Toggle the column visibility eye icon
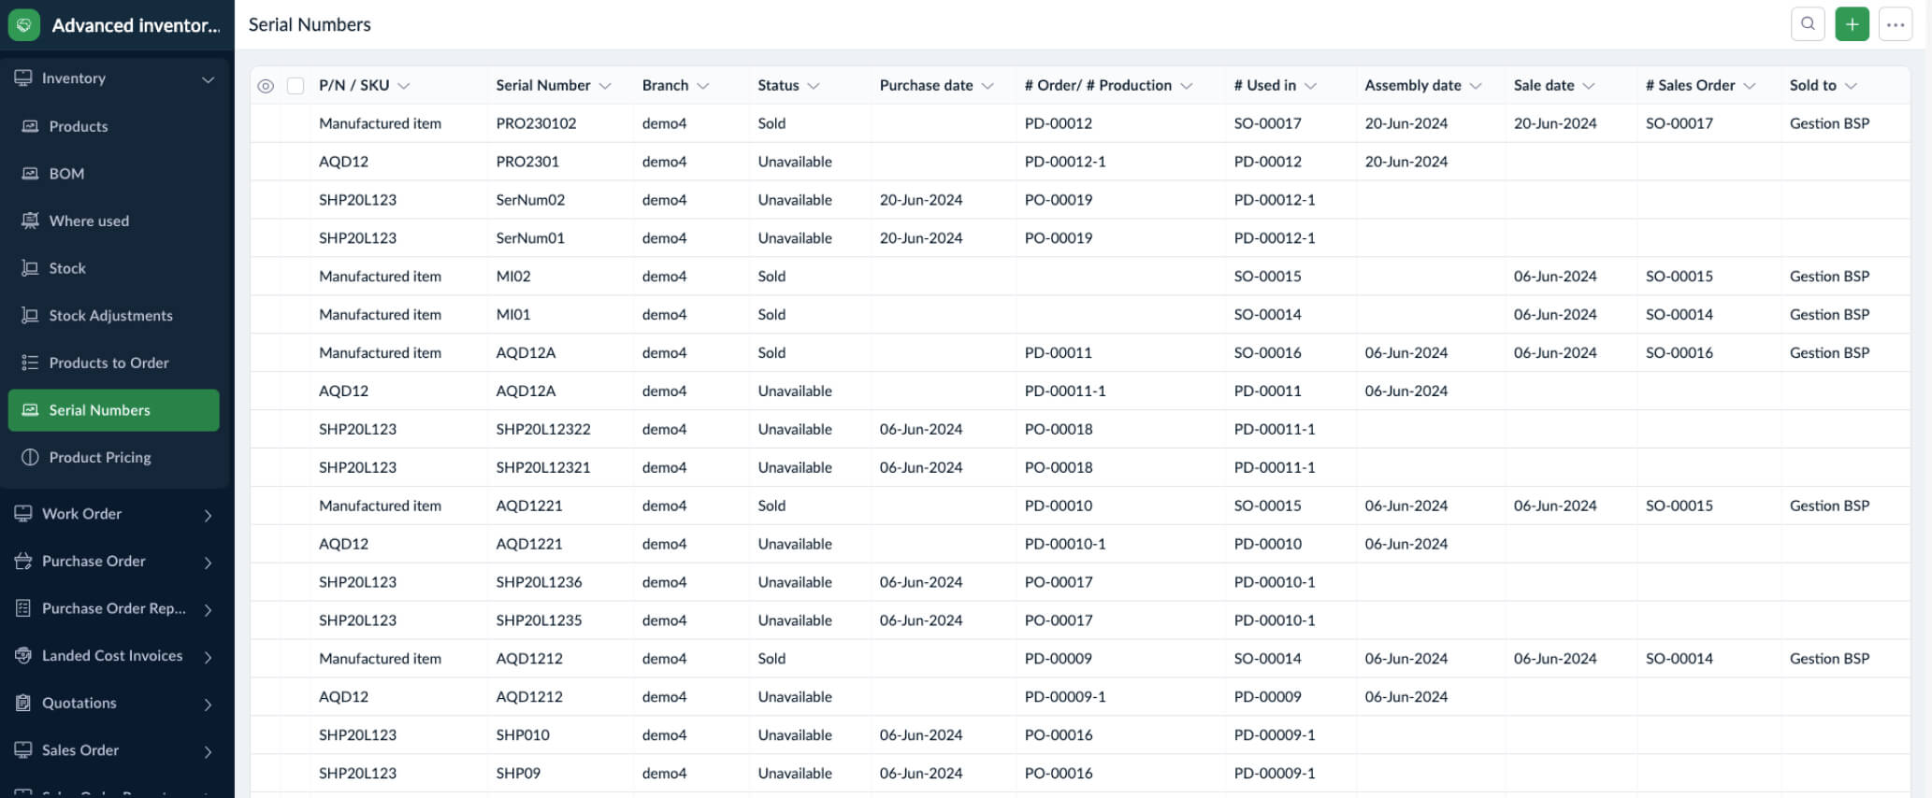1932x798 pixels. (266, 86)
